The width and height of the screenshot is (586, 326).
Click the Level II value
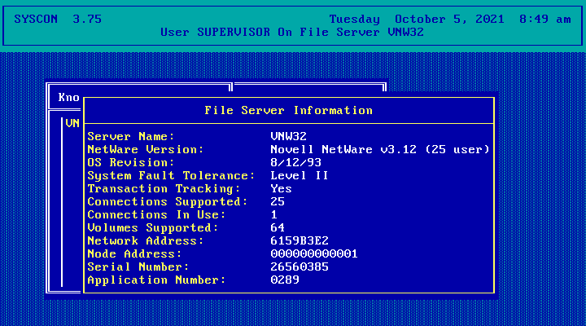300,175
